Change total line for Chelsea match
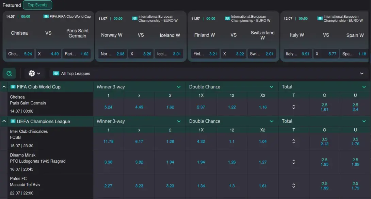The image size is (371, 199). [293, 107]
